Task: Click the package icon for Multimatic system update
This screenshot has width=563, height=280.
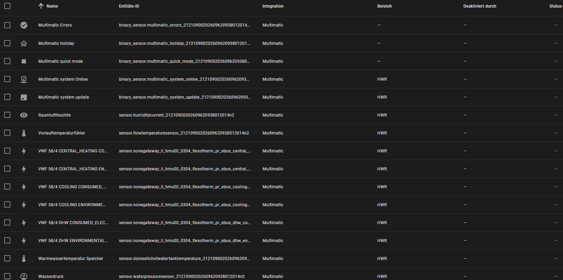Action: [x=24, y=97]
